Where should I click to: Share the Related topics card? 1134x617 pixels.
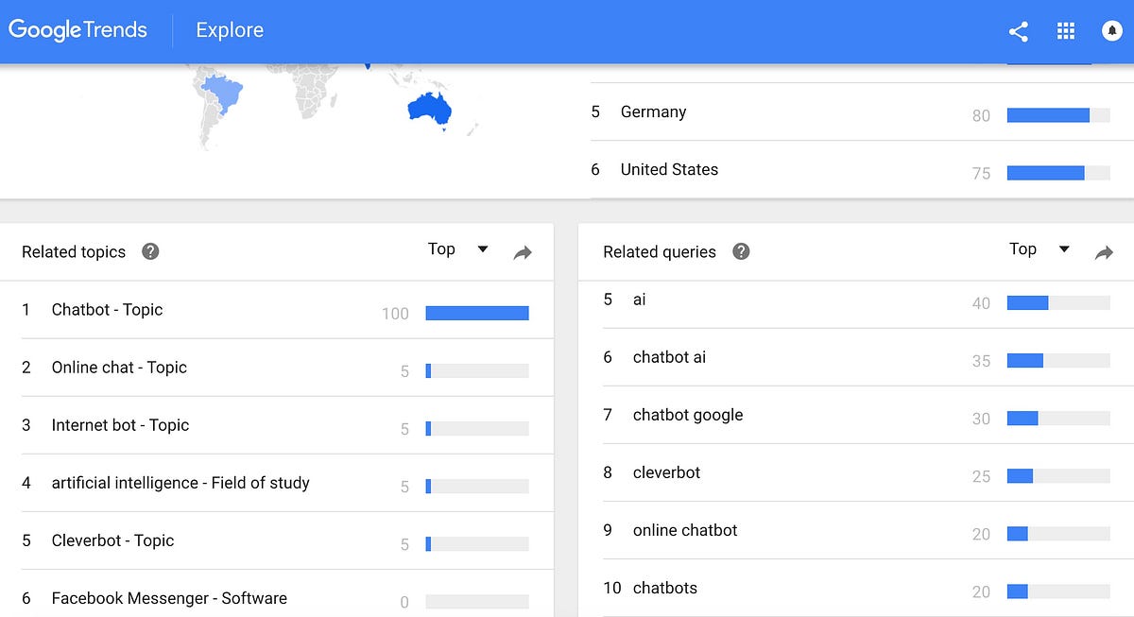pos(523,252)
